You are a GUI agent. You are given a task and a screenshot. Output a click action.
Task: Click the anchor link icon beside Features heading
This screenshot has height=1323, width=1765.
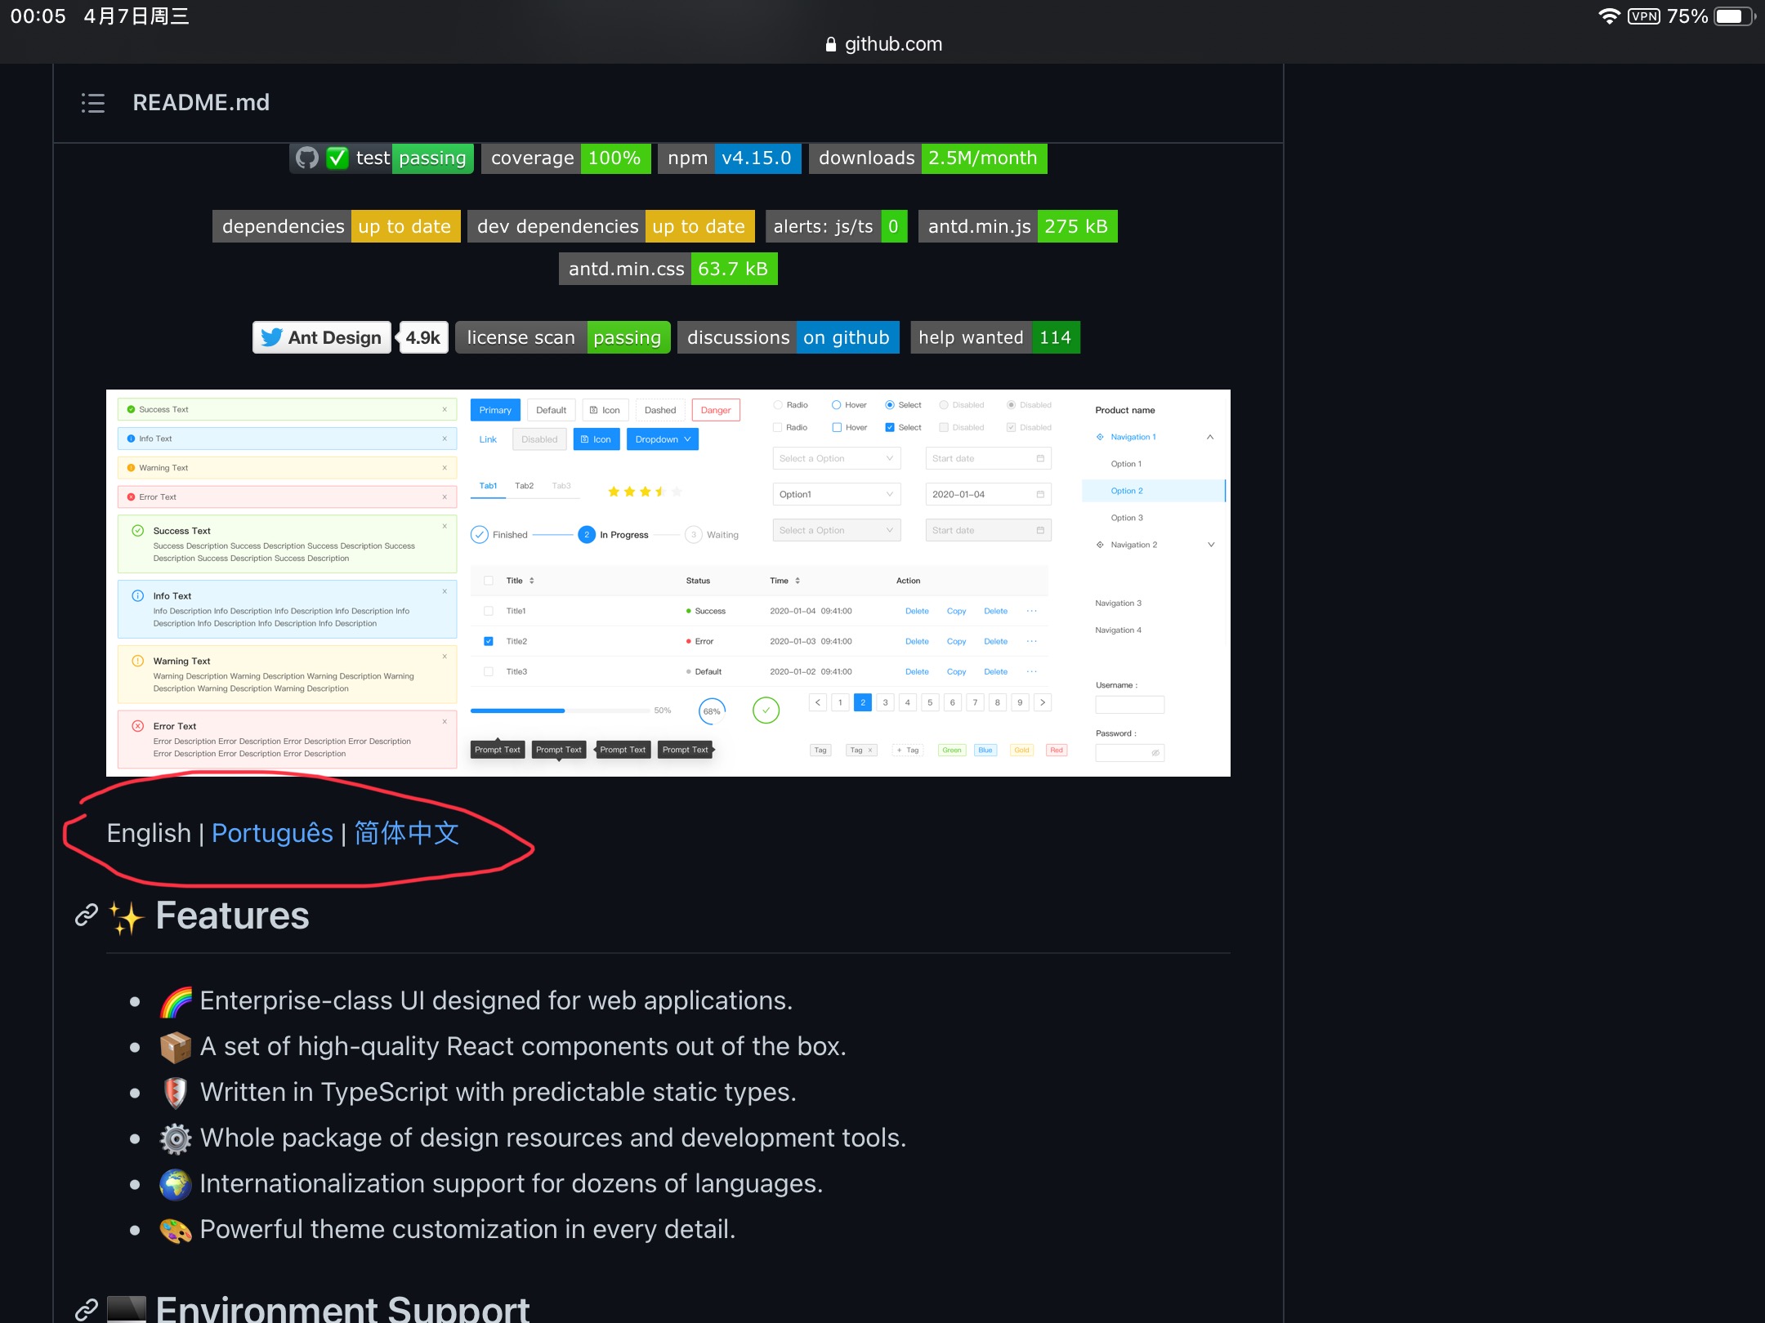tap(85, 916)
